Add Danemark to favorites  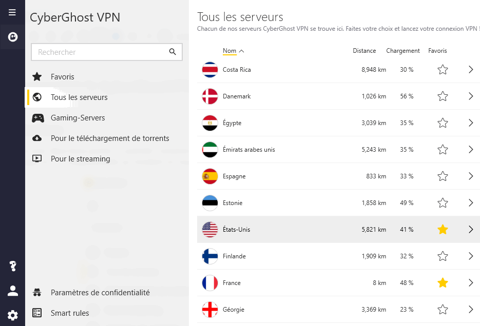click(443, 96)
